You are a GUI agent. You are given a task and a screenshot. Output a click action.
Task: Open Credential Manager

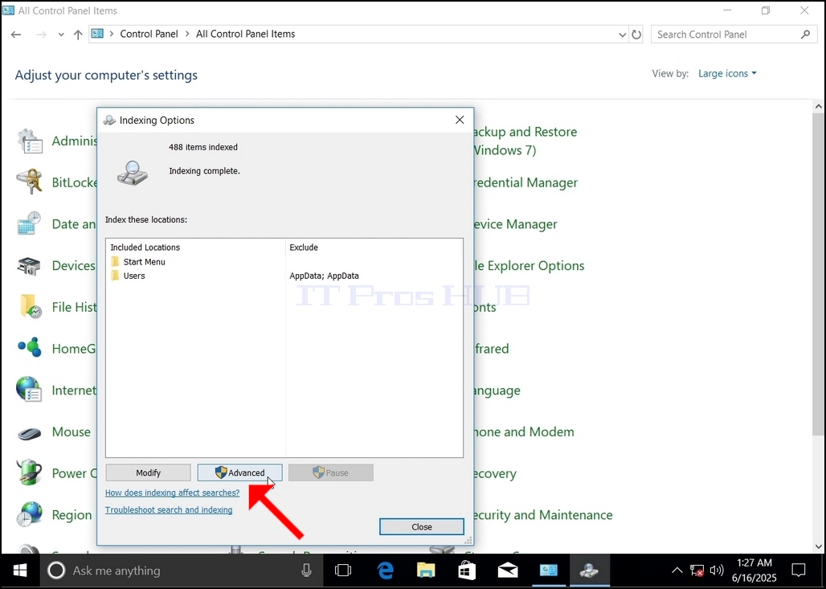point(525,182)
